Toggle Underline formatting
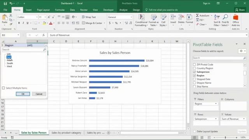 click(28, 23)
